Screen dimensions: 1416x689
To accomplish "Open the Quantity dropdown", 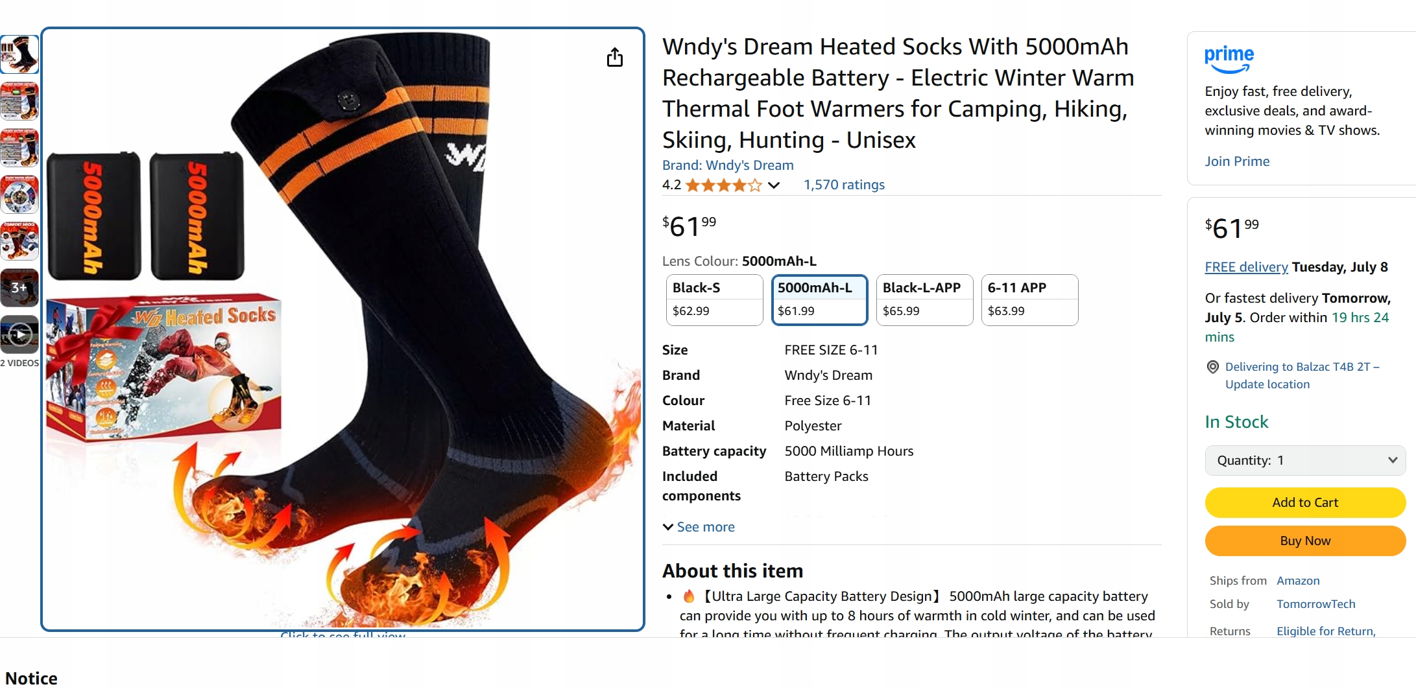I will pyautogui.click(x=1305, y=460).
